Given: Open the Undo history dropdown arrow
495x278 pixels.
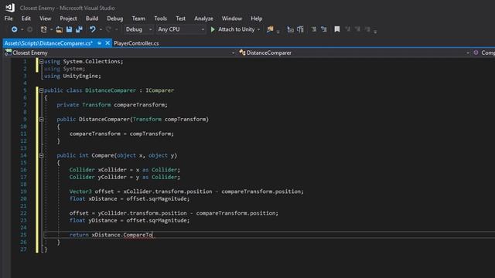Looking at the screenshot, I should 101,29.
